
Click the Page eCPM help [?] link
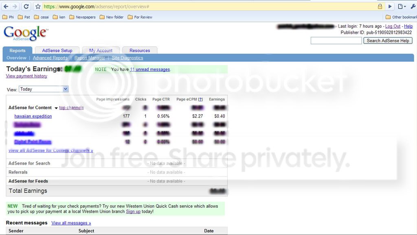200,99
